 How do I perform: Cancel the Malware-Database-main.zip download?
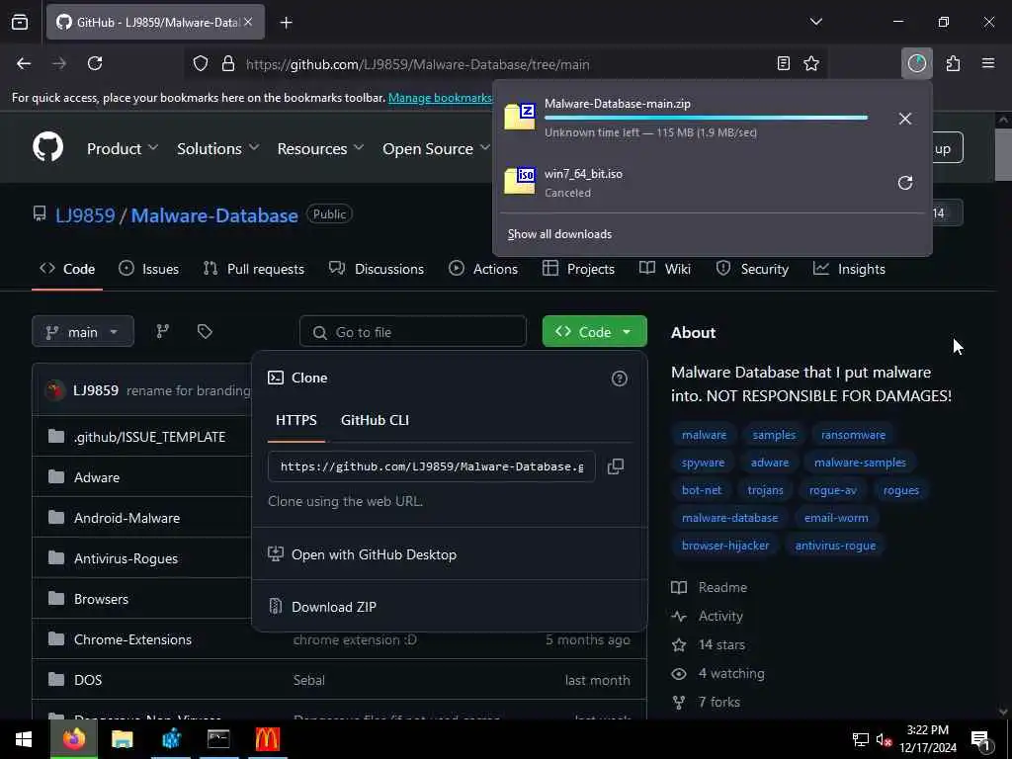point(905,119)
